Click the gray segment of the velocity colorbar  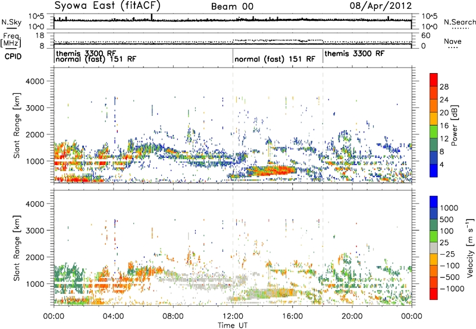434,248
